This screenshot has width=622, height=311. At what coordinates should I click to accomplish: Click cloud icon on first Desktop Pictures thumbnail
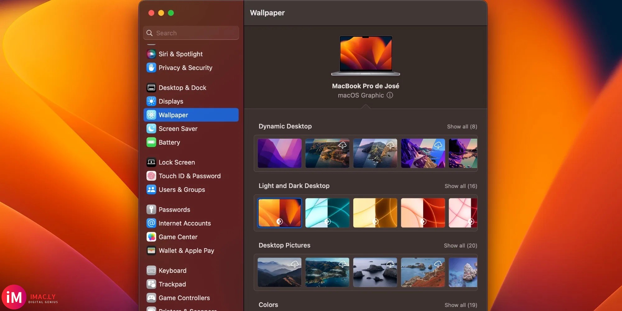point(295,264)
